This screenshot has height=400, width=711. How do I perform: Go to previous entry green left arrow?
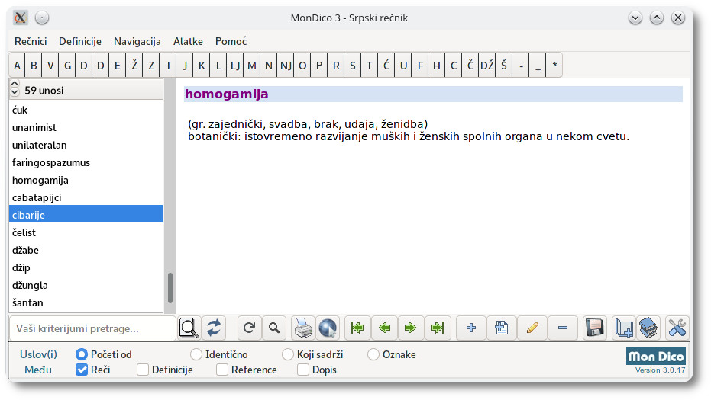click(384, 328)
